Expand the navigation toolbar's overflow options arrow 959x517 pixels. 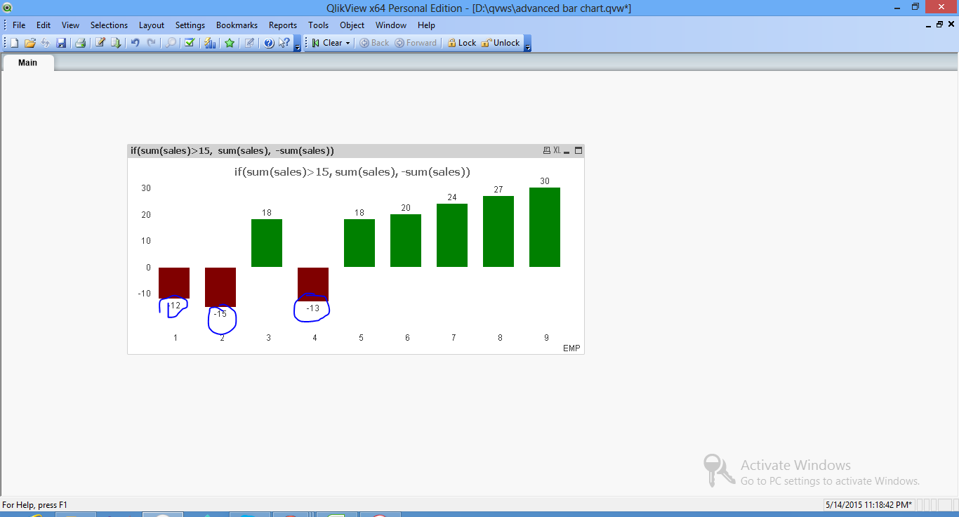(x=527, y=44)
